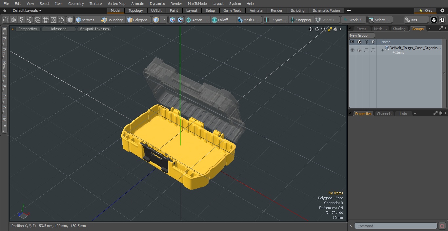
Task: Add a new properties tab with plus
Action: 415,114
